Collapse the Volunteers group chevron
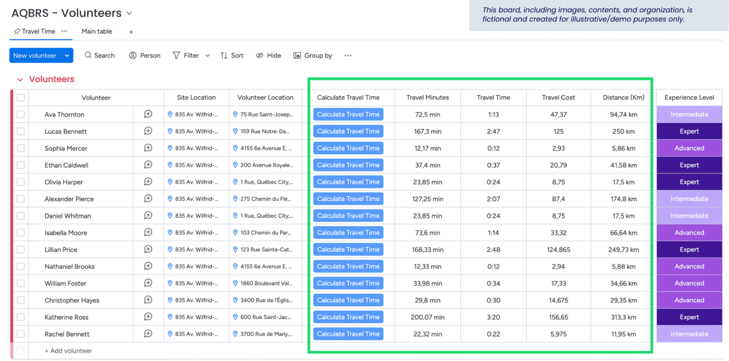The width and height of the screenshot is (729, 361). click(x=20, y=80)
